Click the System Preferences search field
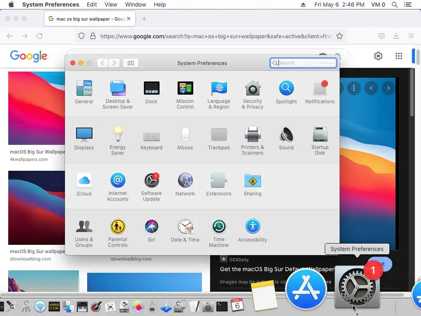 tap(303, 63)
